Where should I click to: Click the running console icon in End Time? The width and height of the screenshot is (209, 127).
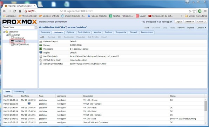pos(29,104)
